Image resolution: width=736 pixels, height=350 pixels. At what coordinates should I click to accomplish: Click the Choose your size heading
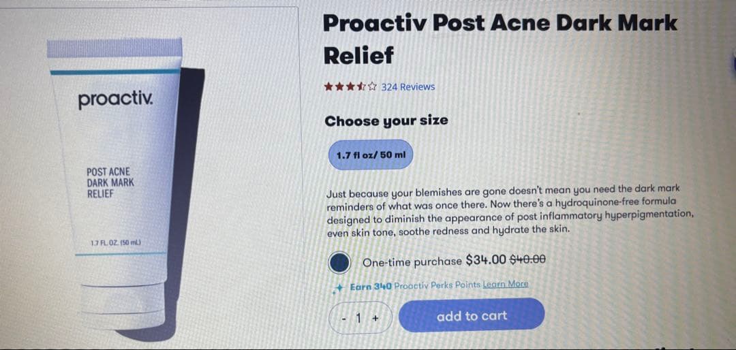386,121
